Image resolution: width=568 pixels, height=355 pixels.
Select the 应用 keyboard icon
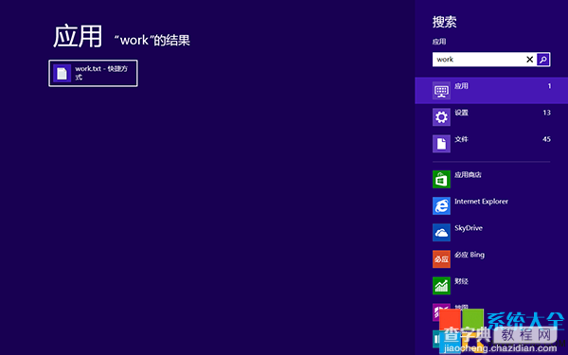[x=441, y=91]
